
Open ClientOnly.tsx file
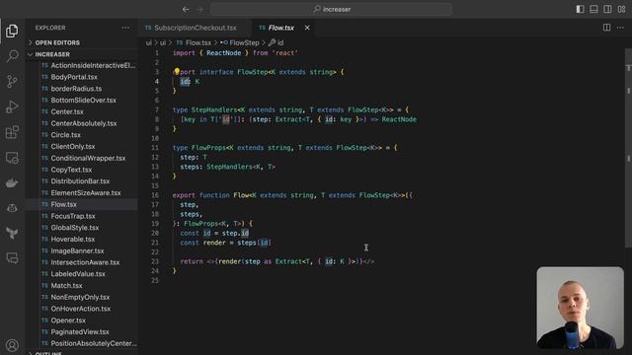[x=73, y=147]
